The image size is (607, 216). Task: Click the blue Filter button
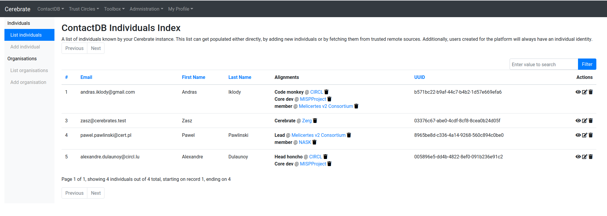(x=587, y=64)
